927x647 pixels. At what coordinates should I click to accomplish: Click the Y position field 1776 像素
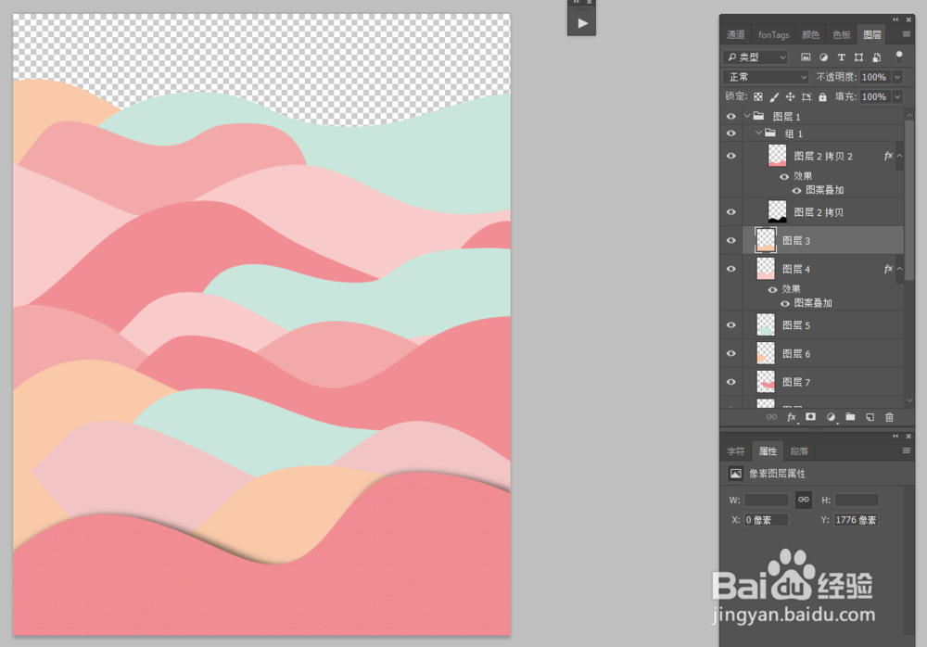click(856, 520)
